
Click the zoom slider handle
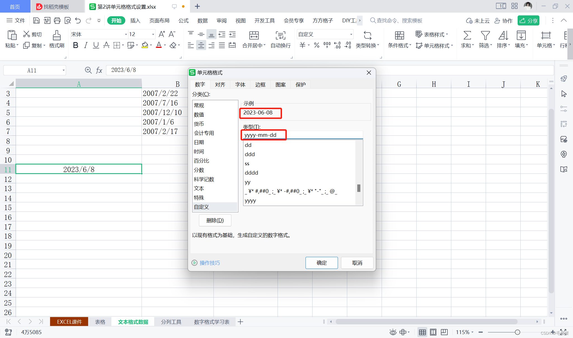click(x=517, y=332)
